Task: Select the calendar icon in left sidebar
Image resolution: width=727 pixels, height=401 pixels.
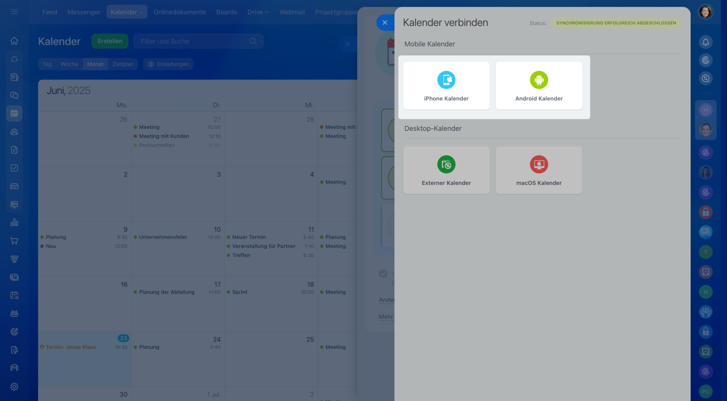Action: coord(14,114)
